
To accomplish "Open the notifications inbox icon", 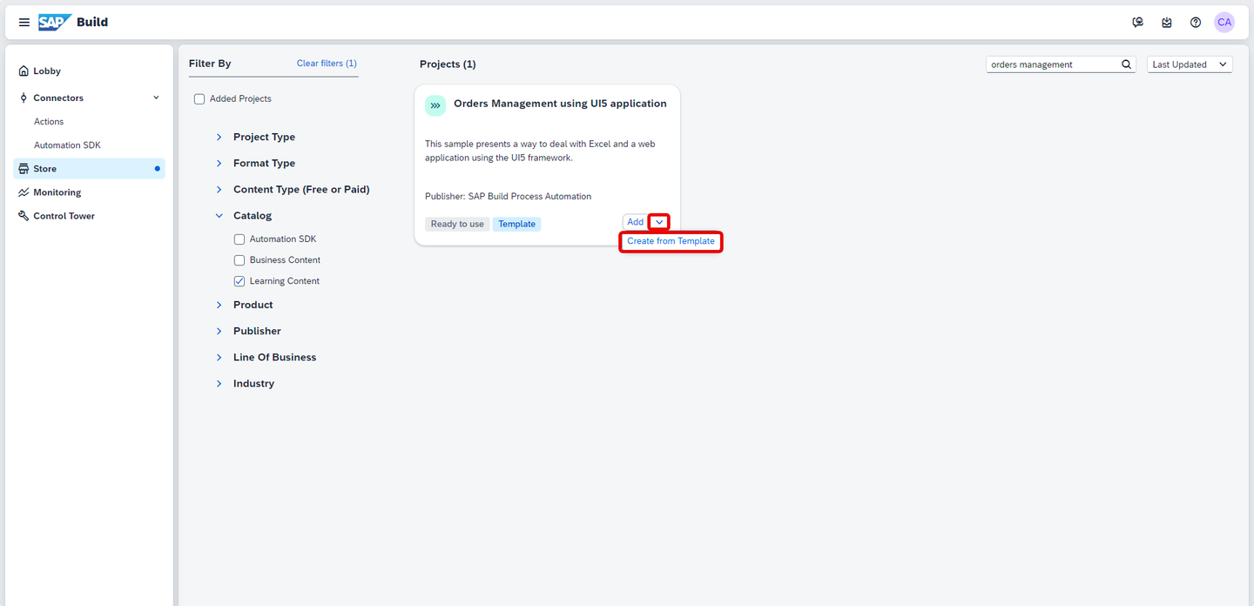I will pos(1167,23).
